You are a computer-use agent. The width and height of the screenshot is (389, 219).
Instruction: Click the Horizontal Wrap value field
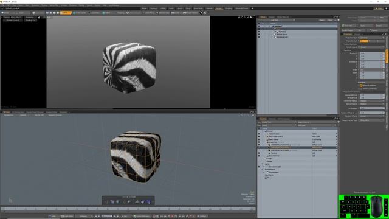tap(372, 95)
